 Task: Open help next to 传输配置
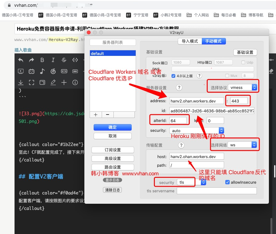181,145
